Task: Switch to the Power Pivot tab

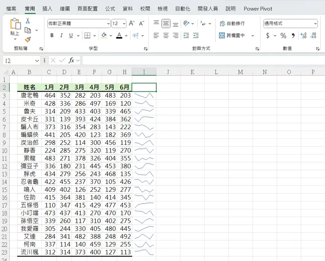Action: (258, 9)
